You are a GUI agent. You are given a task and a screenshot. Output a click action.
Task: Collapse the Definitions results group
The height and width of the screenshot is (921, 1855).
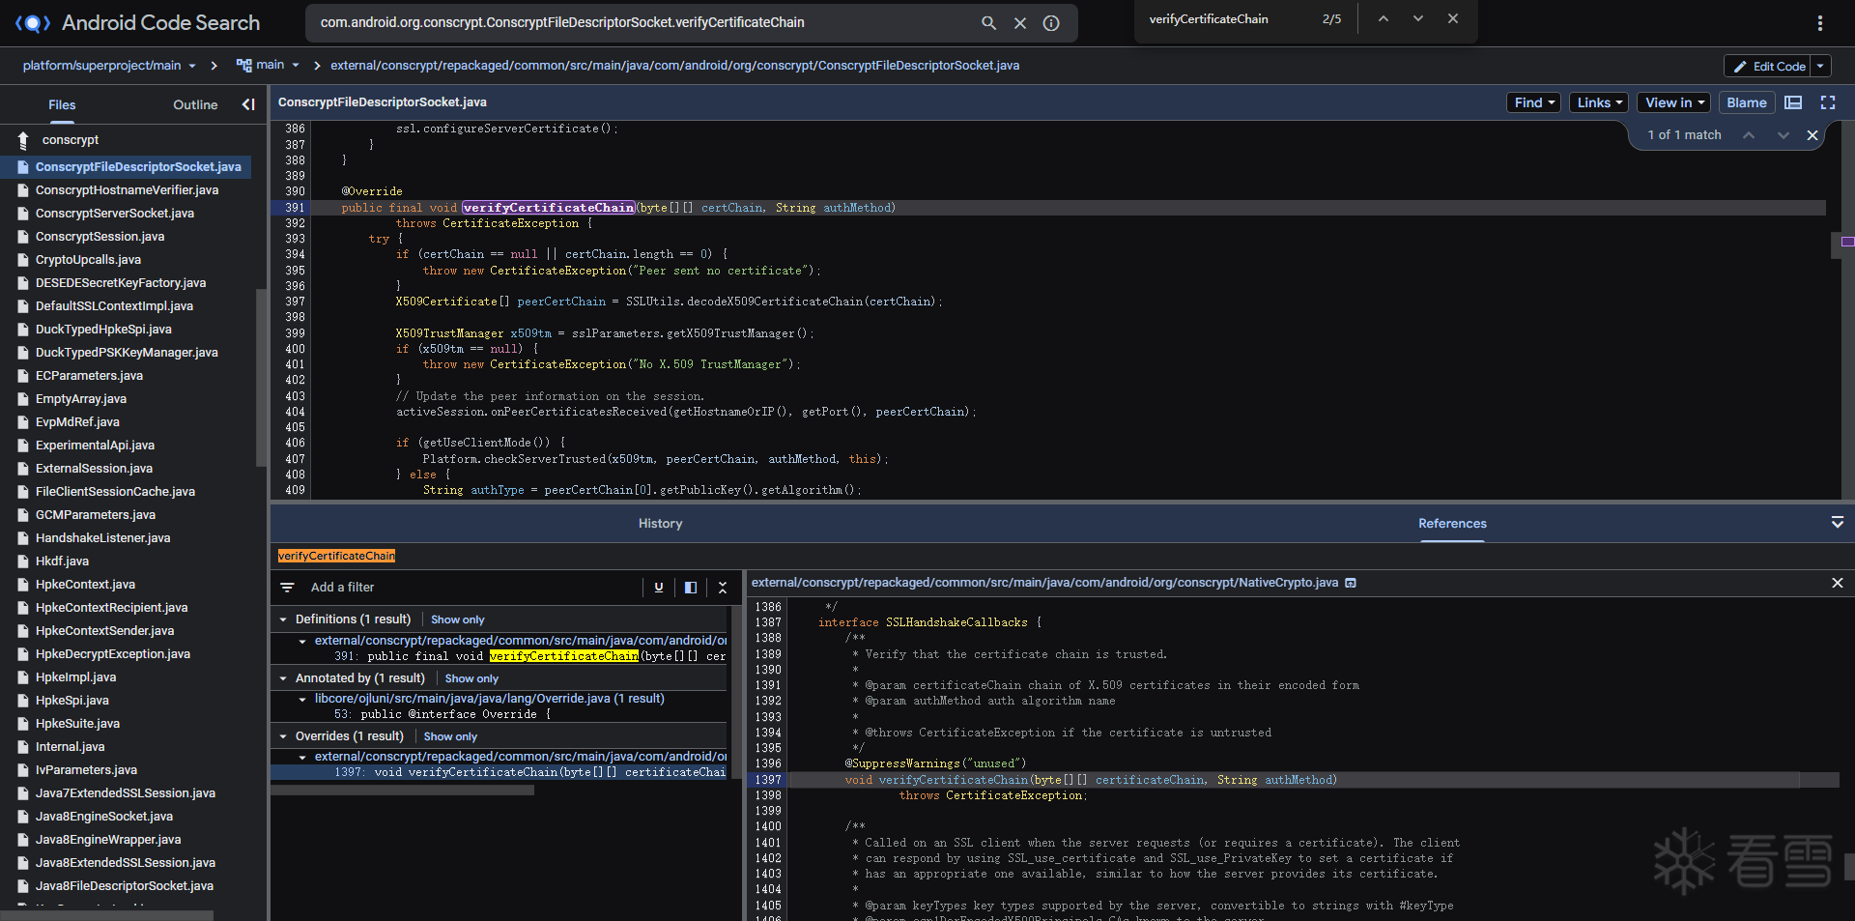coord(283,619)
